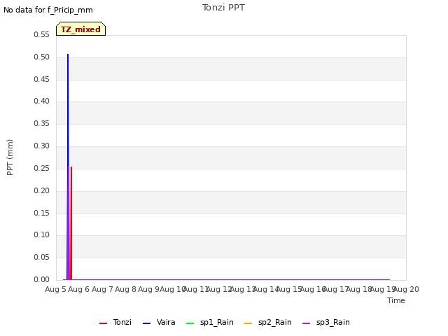Click the Time x-axis title
Viewport: 448px width, 336px height.
pyautogui.click(x=396, y=300)
